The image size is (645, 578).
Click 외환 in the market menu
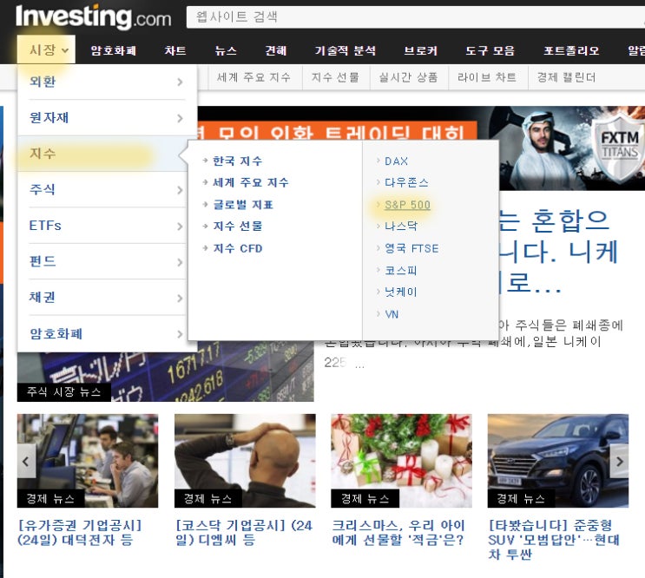point(43,82)
